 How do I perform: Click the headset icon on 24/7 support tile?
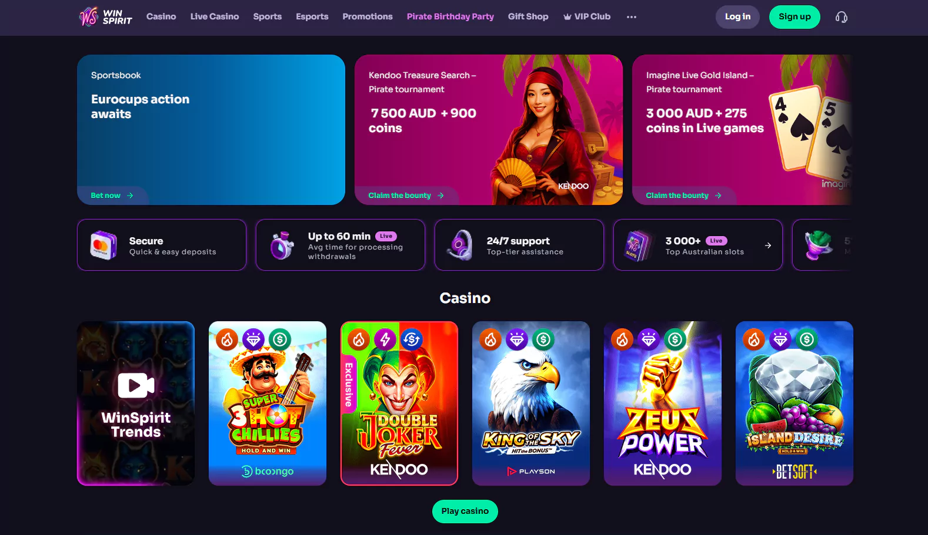(x=460, y=245)
